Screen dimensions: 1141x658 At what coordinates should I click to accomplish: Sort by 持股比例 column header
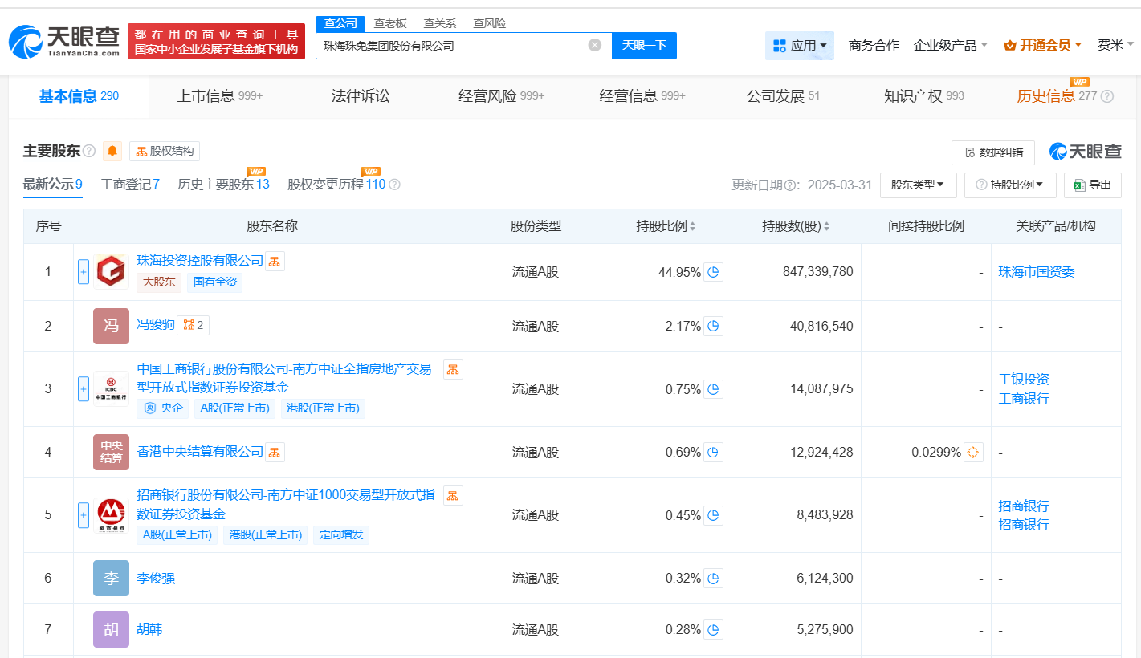[x=666, y=226]
